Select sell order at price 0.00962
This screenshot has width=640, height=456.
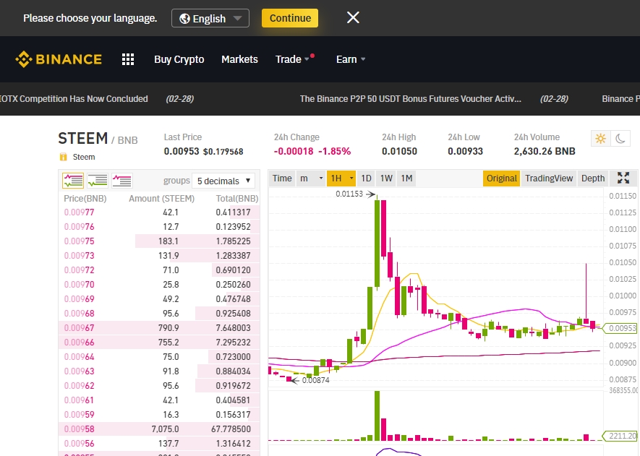[x=159, y=386]
